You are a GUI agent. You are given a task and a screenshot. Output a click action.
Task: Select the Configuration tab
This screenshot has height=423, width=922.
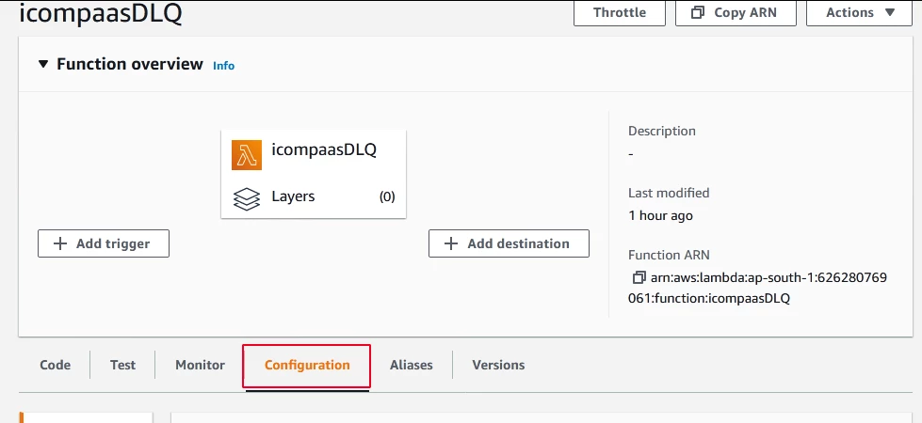tap(307, 365)
